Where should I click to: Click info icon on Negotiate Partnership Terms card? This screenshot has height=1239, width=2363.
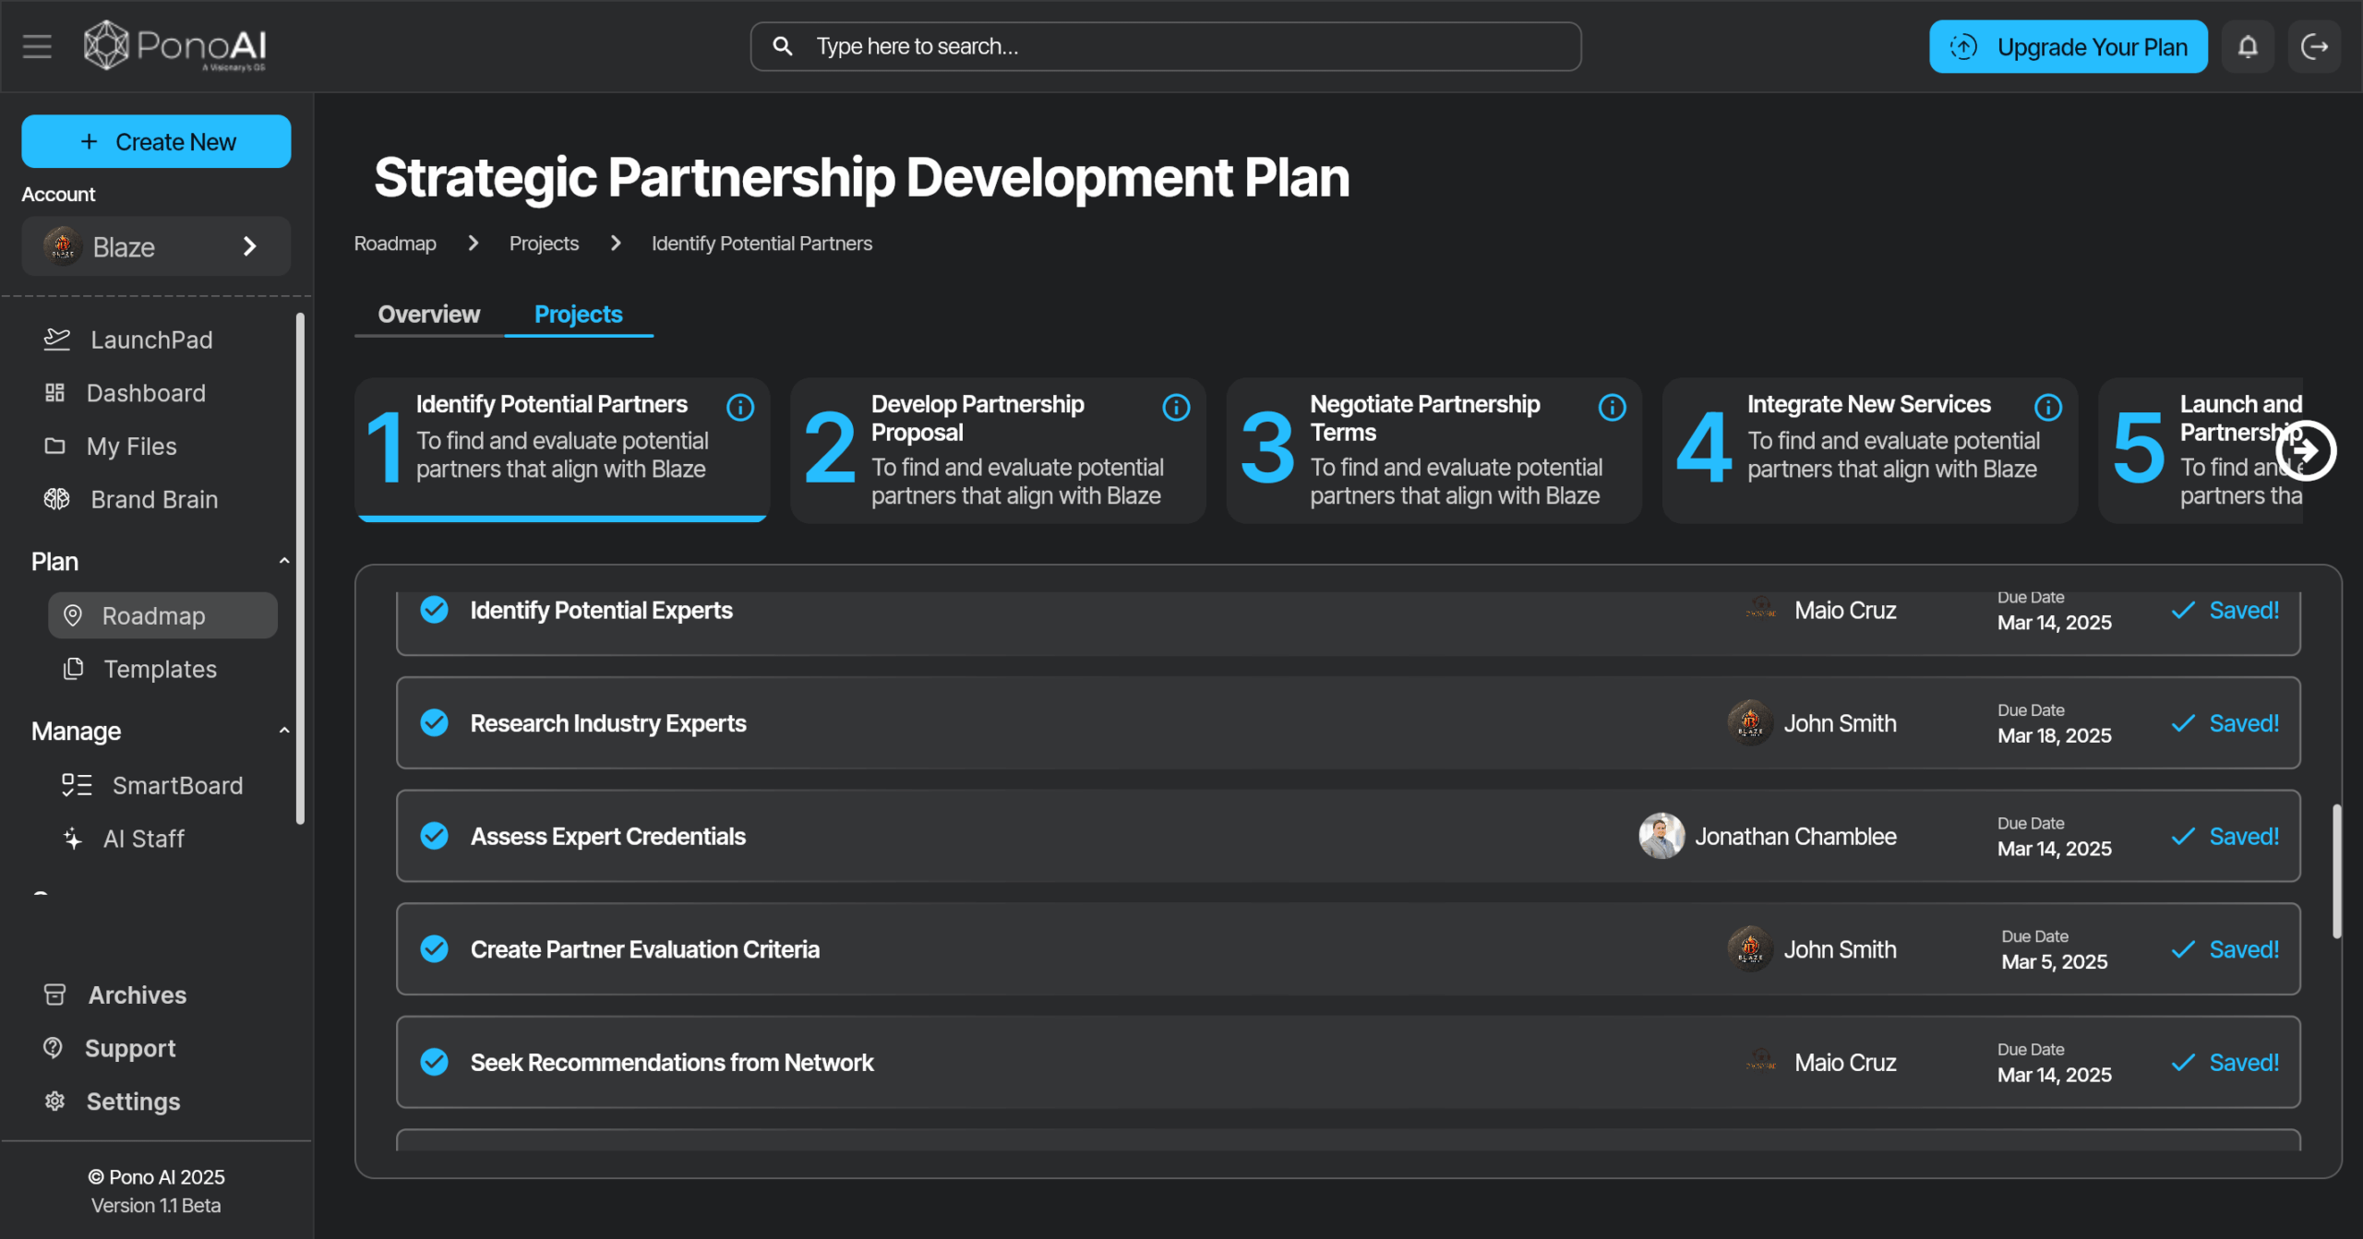tap(1612, 407)
